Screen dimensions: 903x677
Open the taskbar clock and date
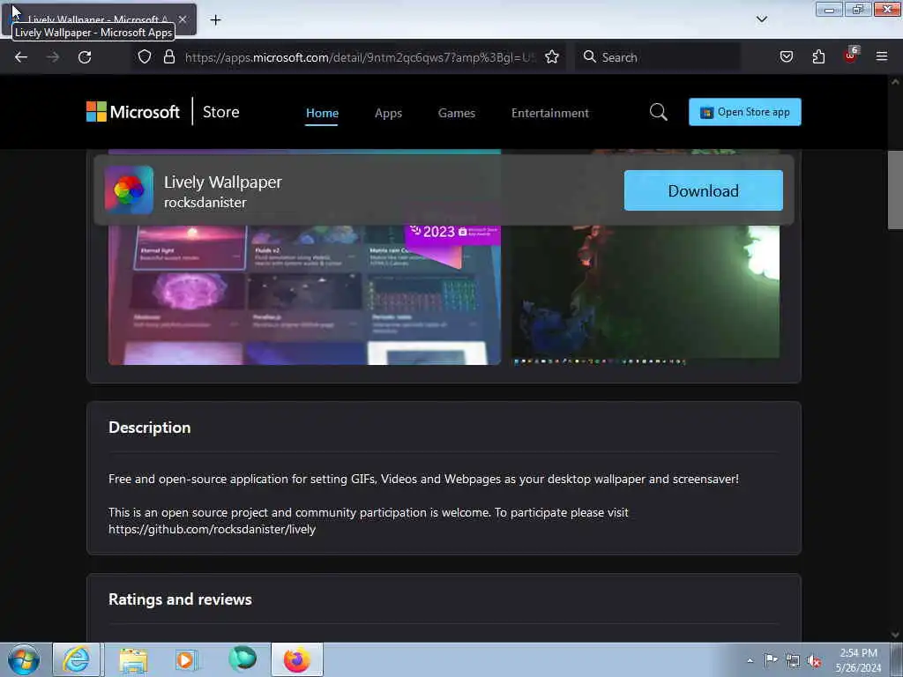[858, 660]
